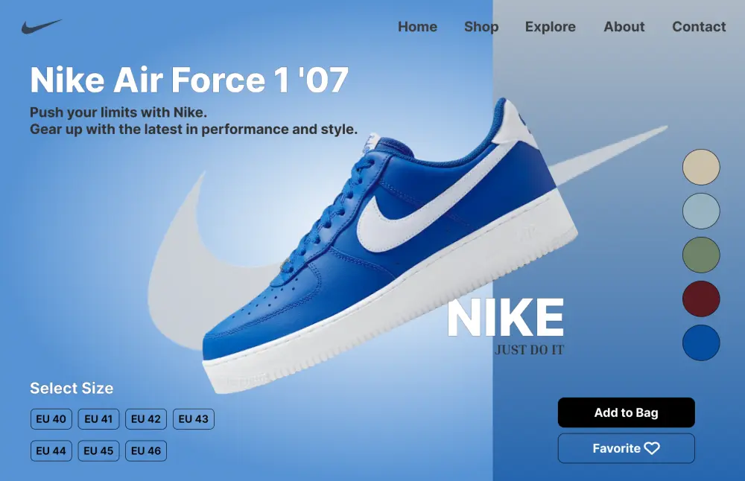
Task: Open the Contact page link
Action: [x=699, y=27]
